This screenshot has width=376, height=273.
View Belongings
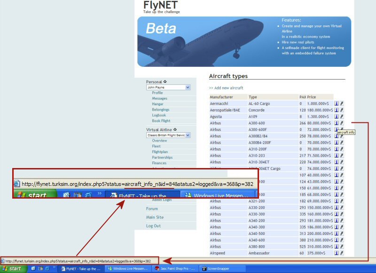pos(160,110)
